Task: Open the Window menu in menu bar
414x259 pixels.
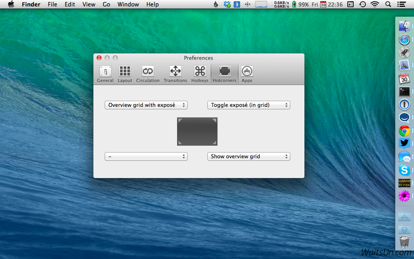Action: click(128, 4)
